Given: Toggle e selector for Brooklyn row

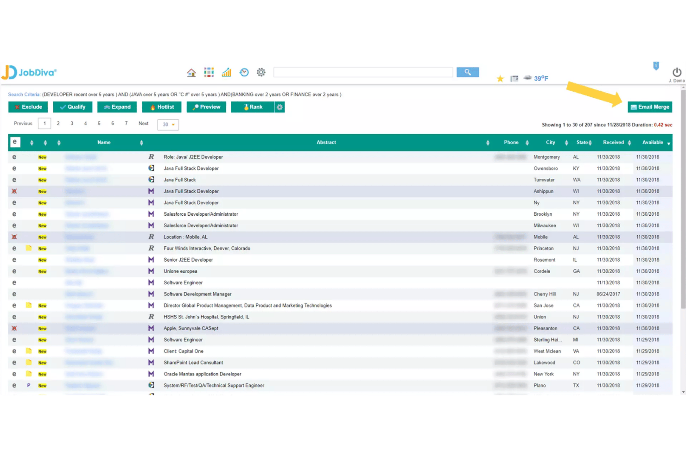Looking at the screenshot, I should coord(14,214).
